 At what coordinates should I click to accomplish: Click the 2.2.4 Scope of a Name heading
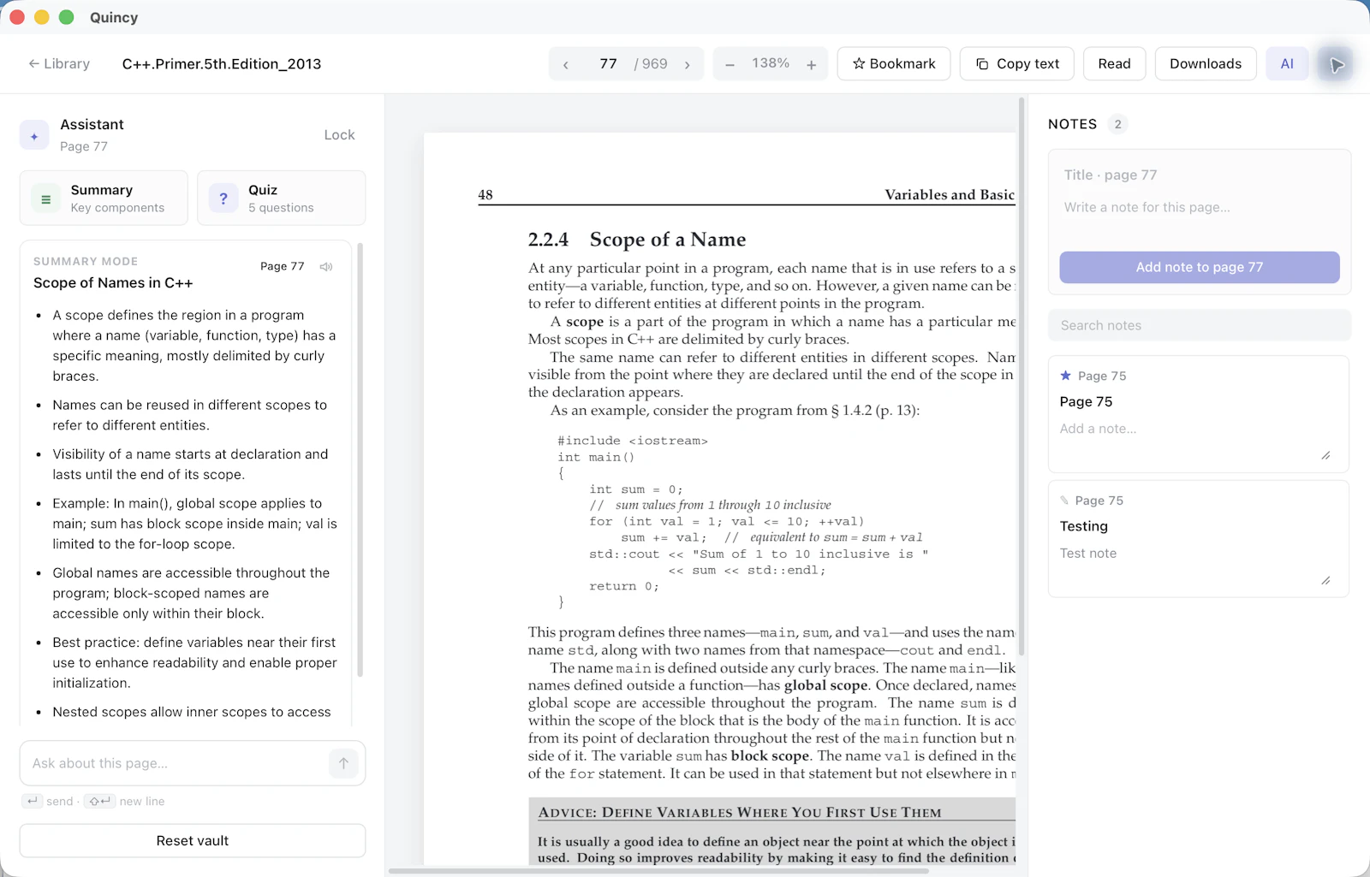pyautogui.click(x=637, y=240)
